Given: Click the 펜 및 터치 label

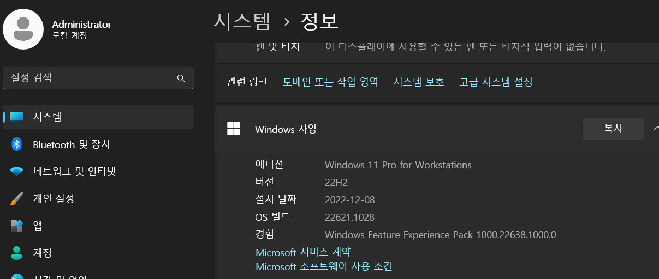Looking at the screenshot, I should [x=277, y=47].
